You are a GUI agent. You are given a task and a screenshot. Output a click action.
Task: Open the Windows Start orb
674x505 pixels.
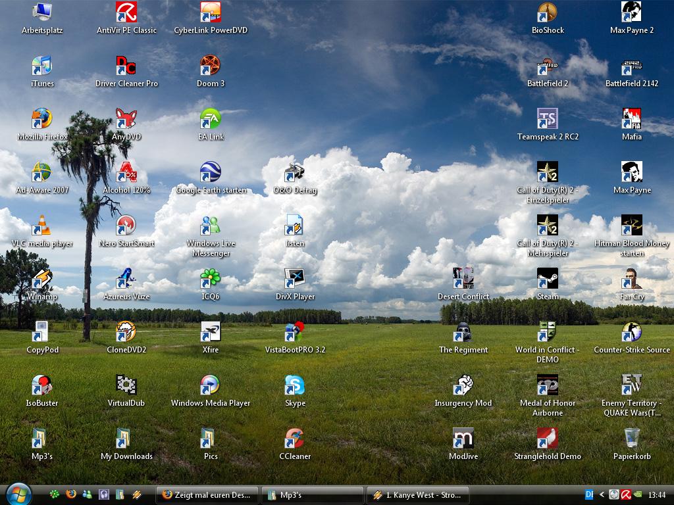pyautogui.click(x=18, y=494)
